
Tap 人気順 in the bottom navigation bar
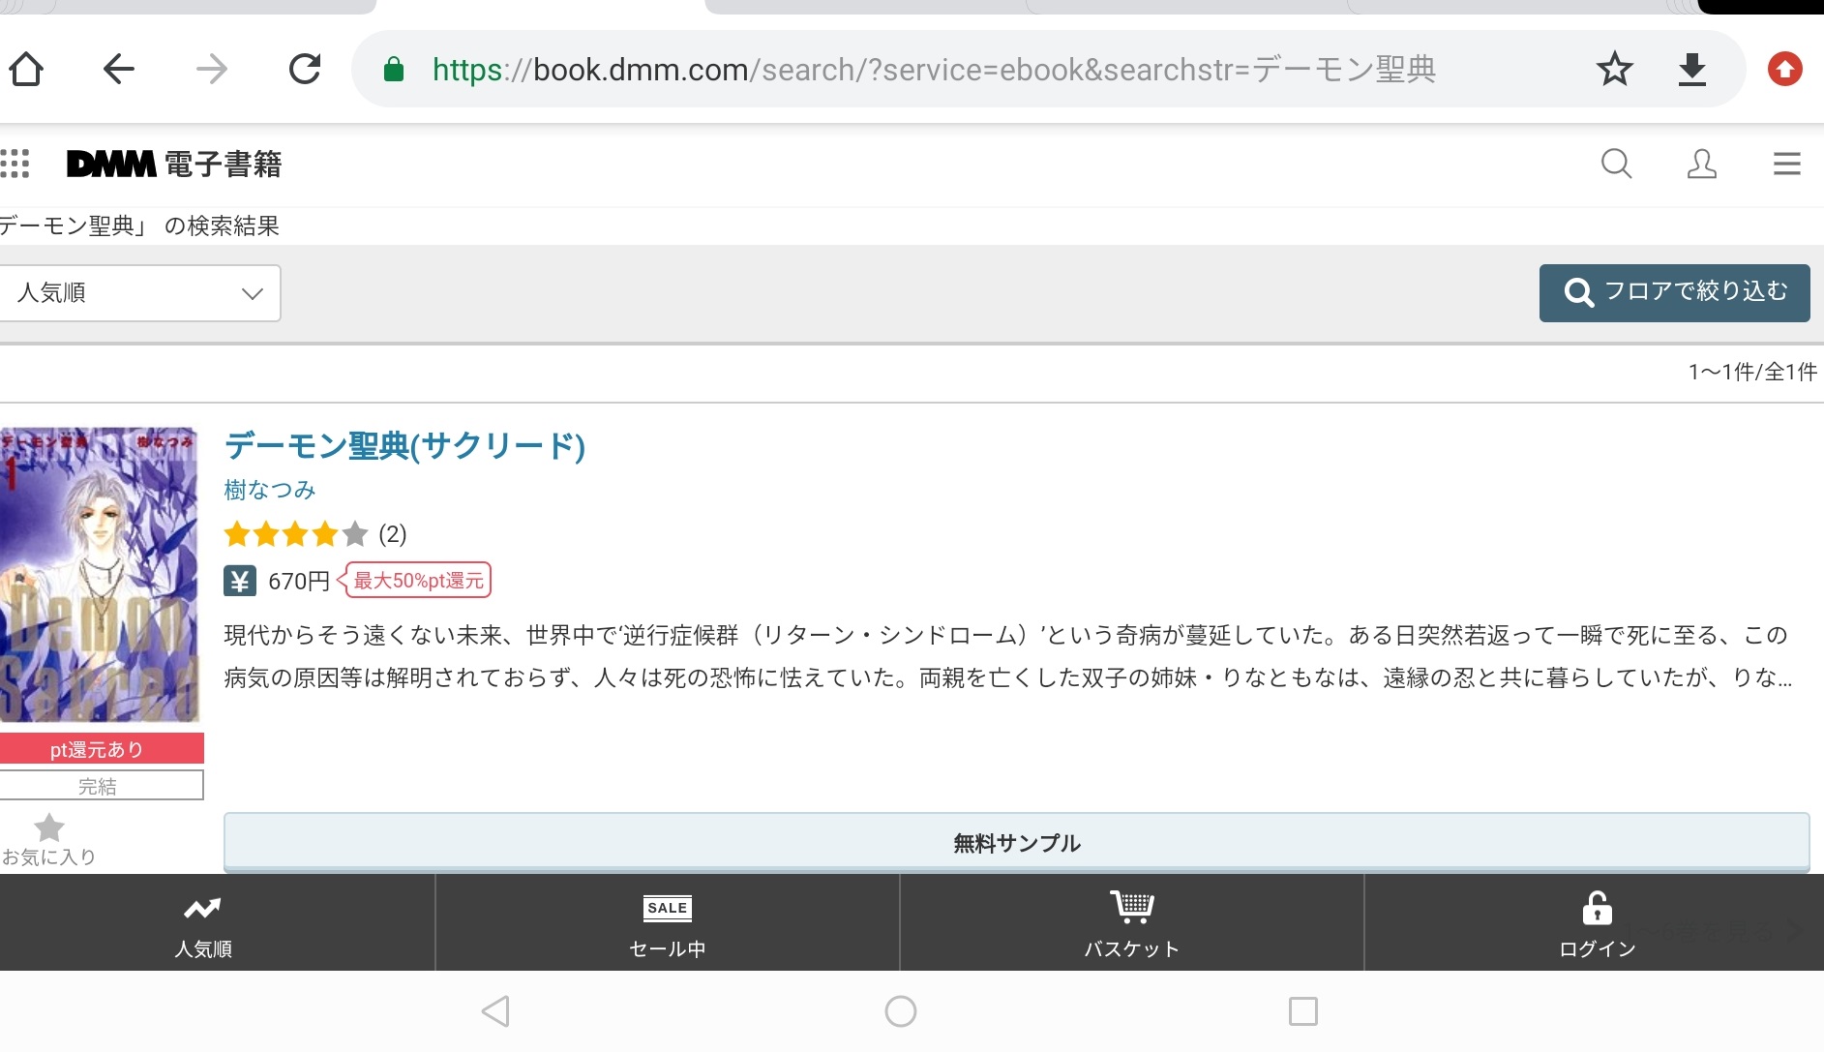pyautogui.click(x=203, y=923)
